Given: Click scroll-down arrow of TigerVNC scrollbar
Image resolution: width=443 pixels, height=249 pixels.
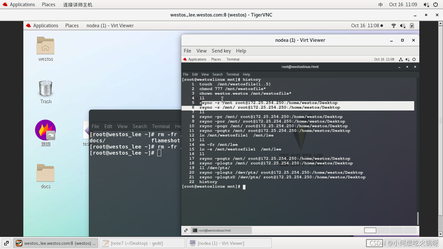Looking at the screenshot, I should (x=441, y=234).
